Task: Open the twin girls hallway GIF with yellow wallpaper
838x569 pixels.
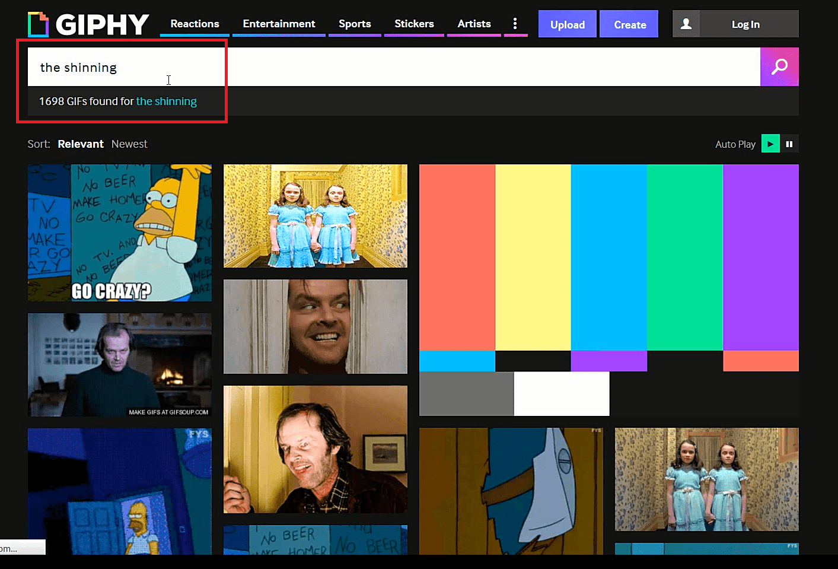Action: point(316,216)
